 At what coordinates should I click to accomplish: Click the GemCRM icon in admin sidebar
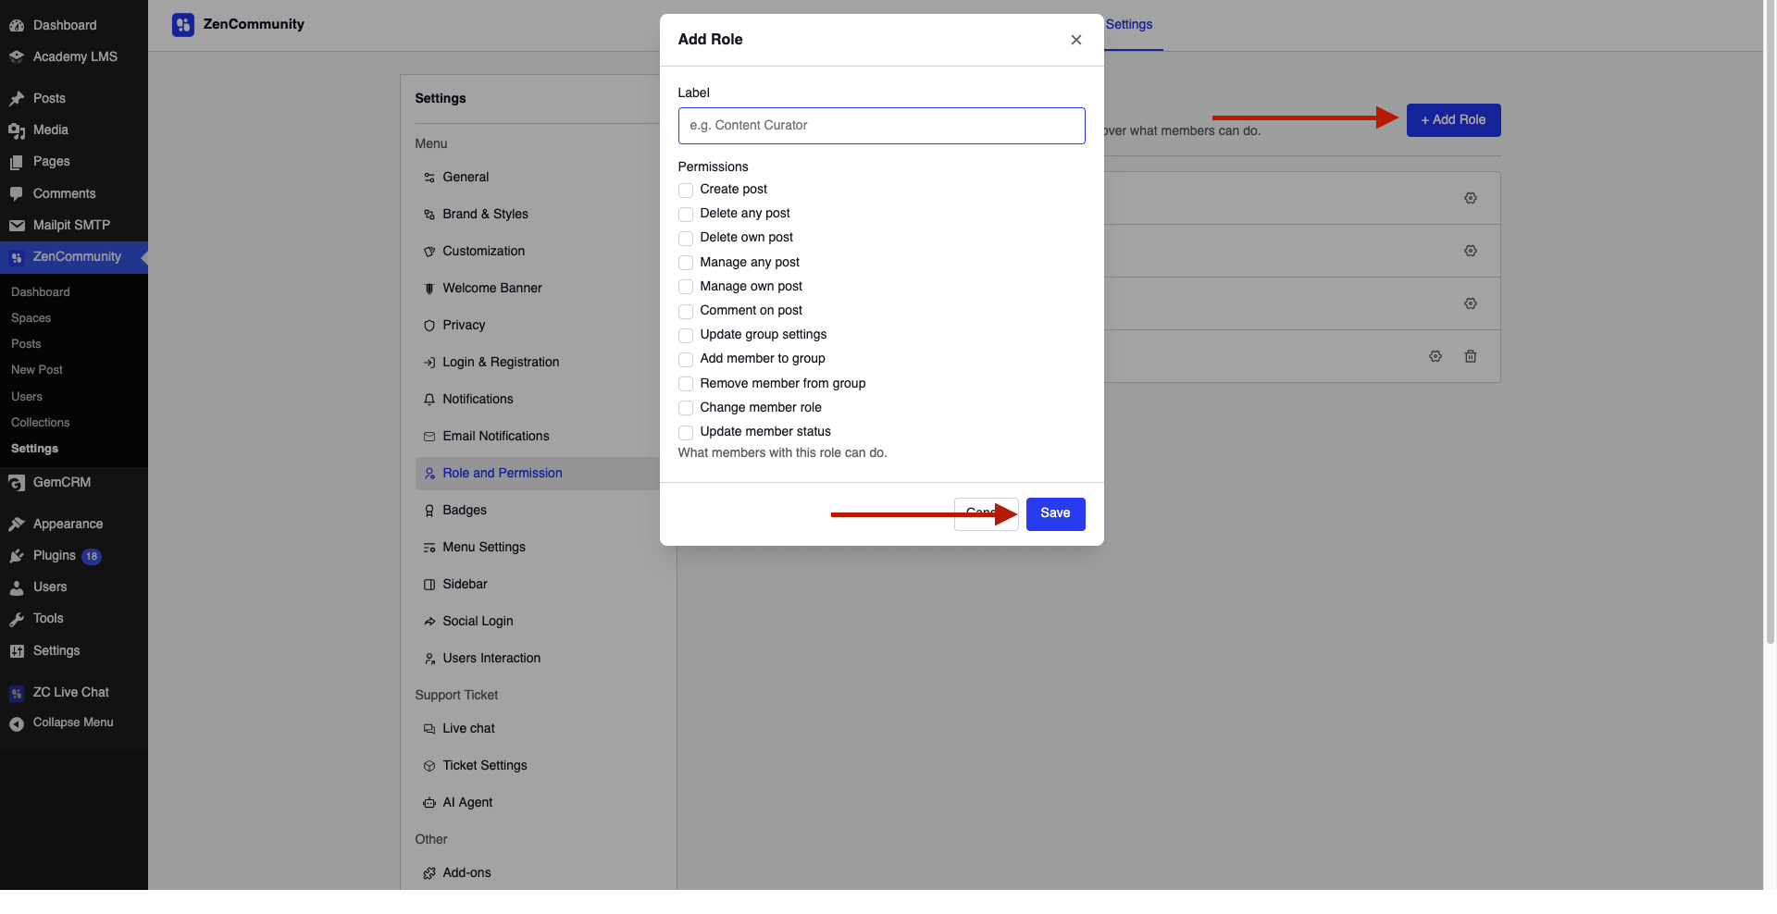(17, 483)
